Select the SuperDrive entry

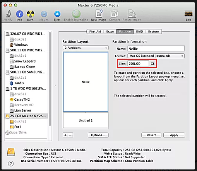point(16,132)
